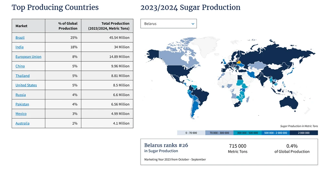Screen dimensions: 324x169
Task: Click the Total Production column header
Action: 107,26
